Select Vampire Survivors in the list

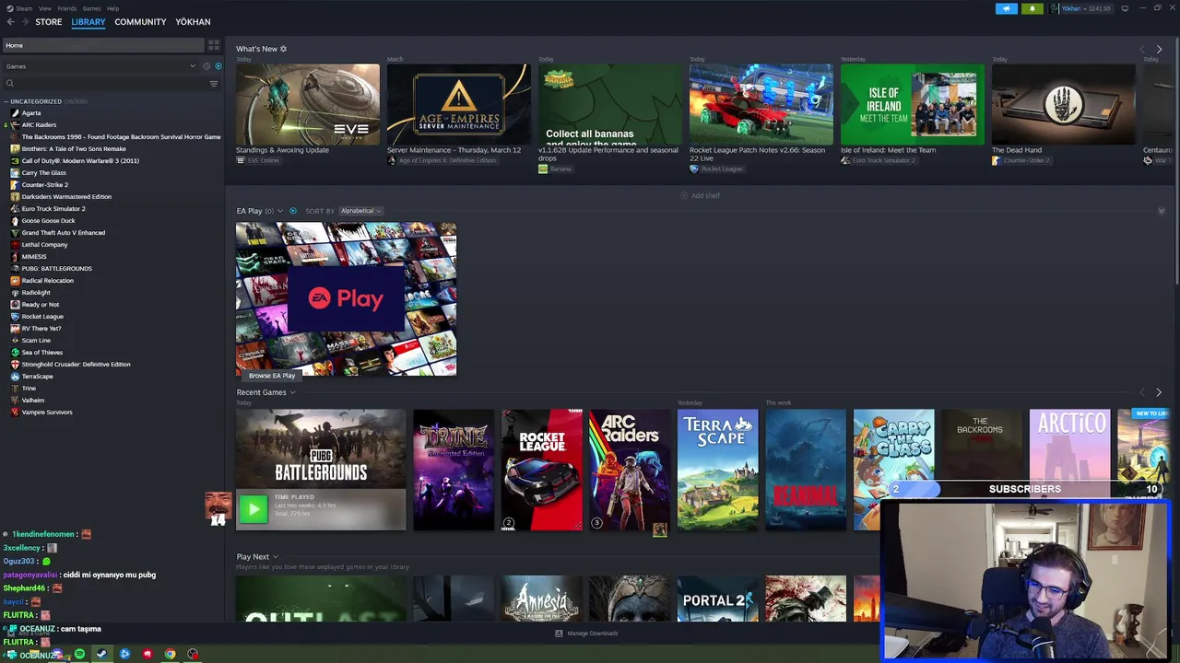(46, 413)
